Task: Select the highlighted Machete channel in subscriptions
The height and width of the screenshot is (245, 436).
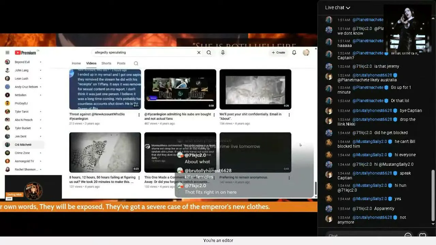Action: coord(23,145)
